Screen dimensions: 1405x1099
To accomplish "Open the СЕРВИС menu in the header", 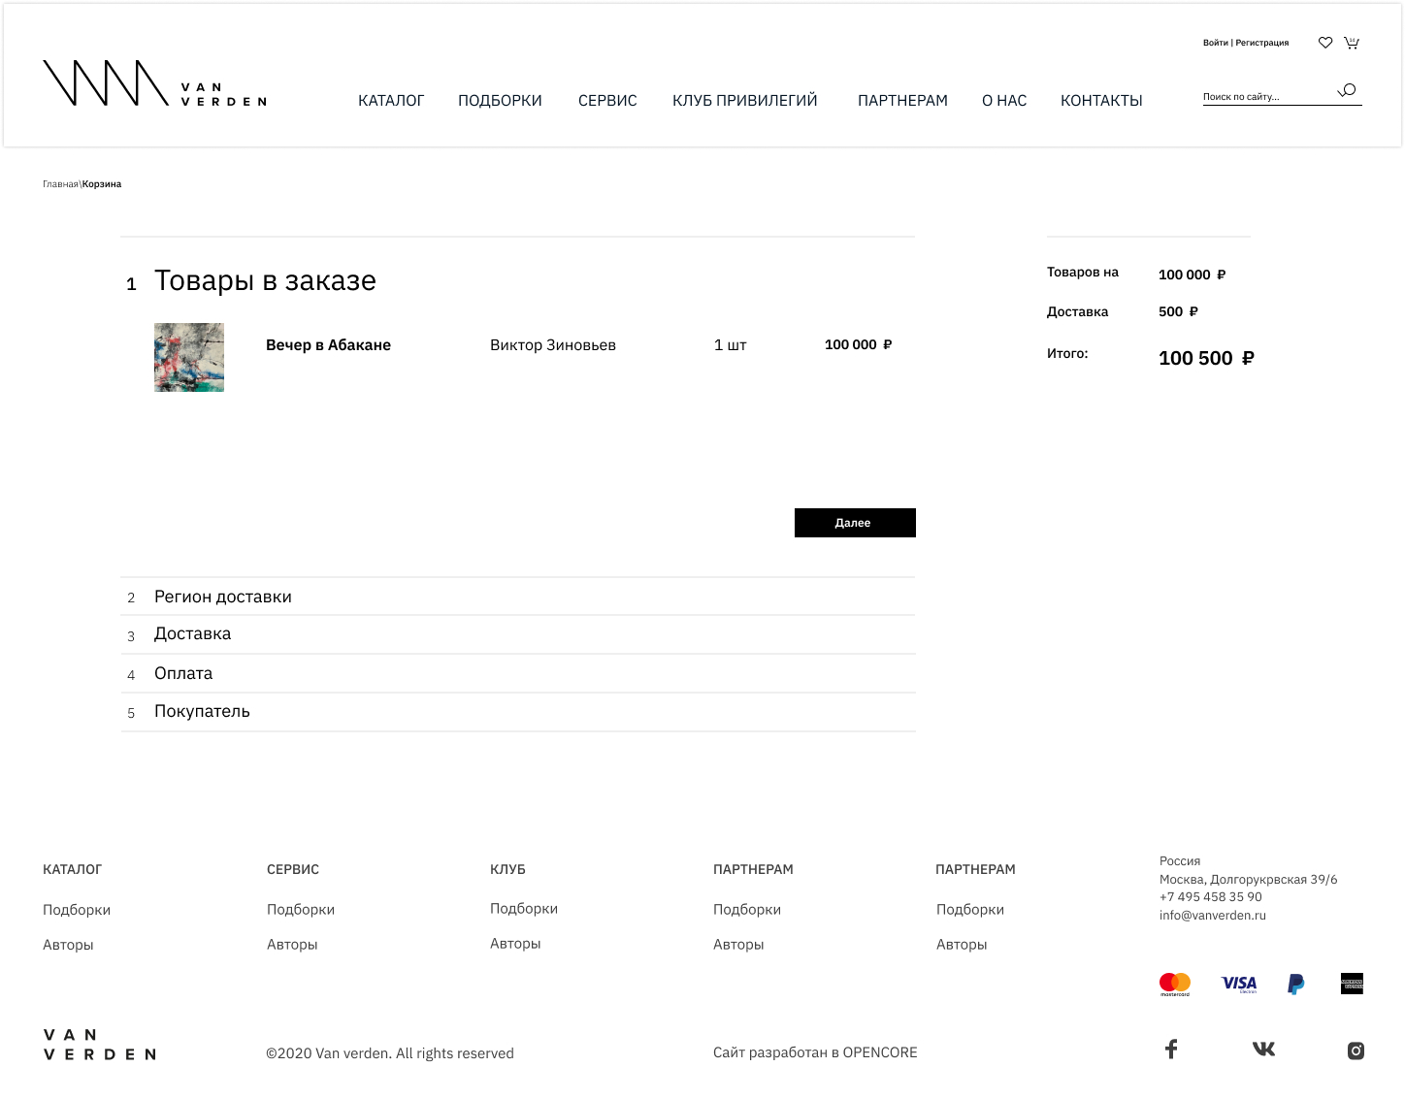I will click(x=607, y=101).
